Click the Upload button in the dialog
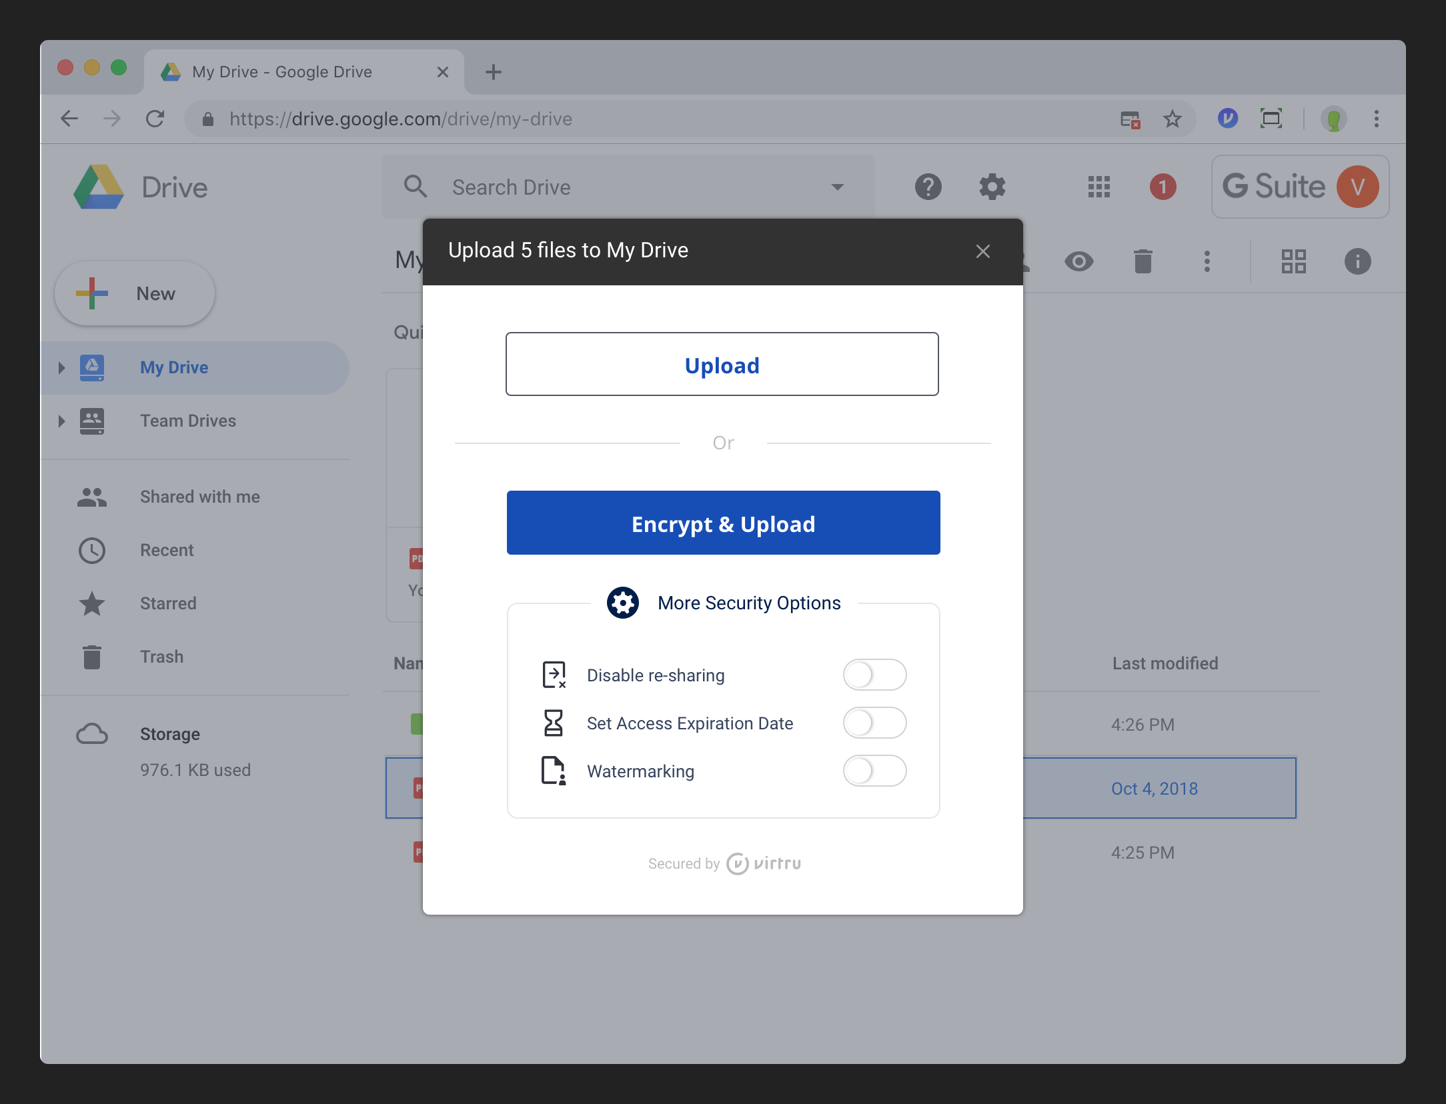 click(722, 364)
